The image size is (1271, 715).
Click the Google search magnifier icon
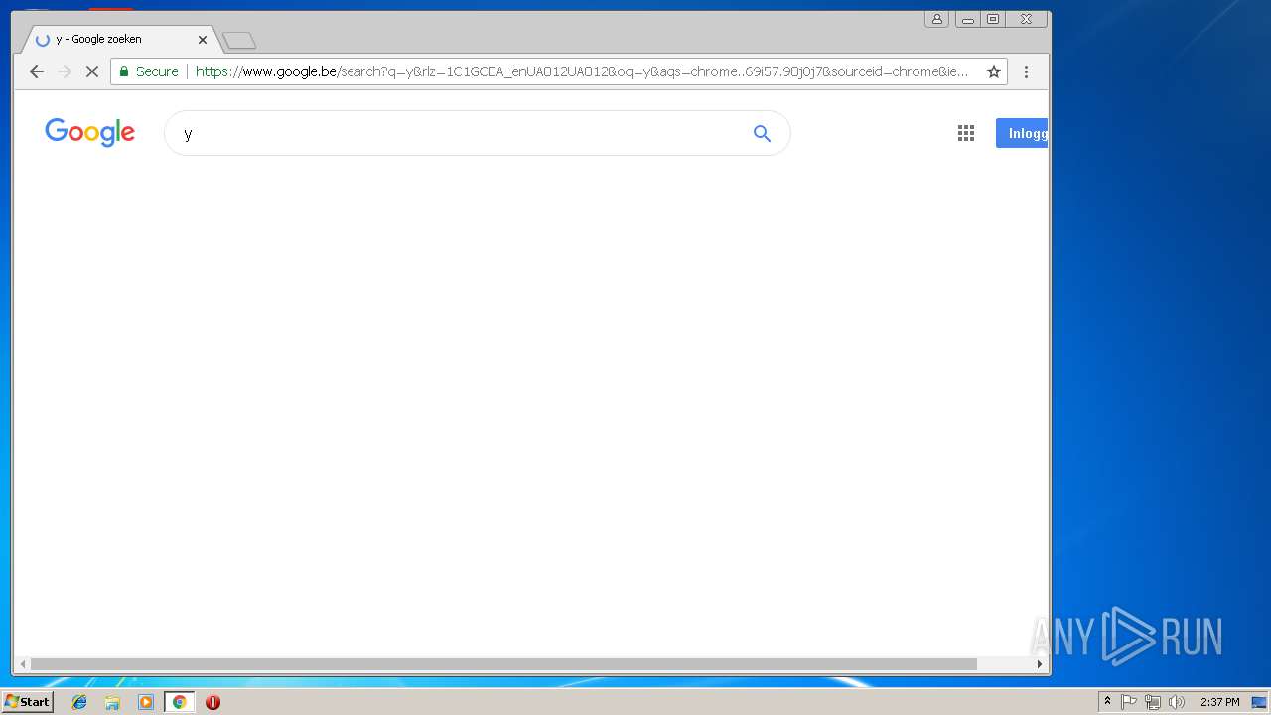(x=762, y=133)
